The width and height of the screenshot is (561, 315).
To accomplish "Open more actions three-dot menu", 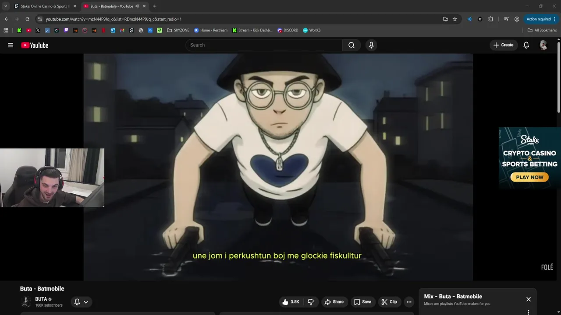I will click(409, 302).
